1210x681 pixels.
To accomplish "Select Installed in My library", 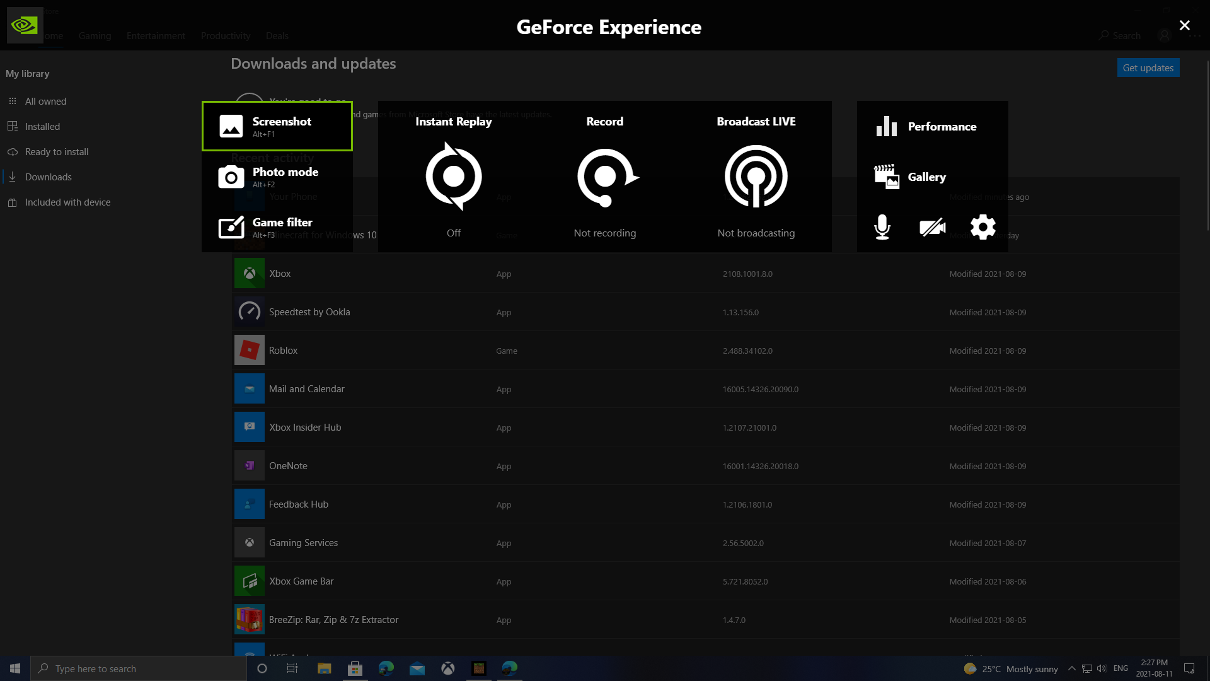I will 42,127.
